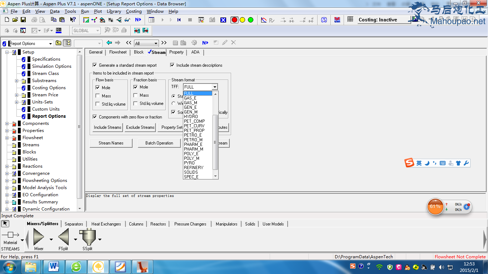Collapse the Setup tree node
The image size is (488, 274).
tap(7, 52)
